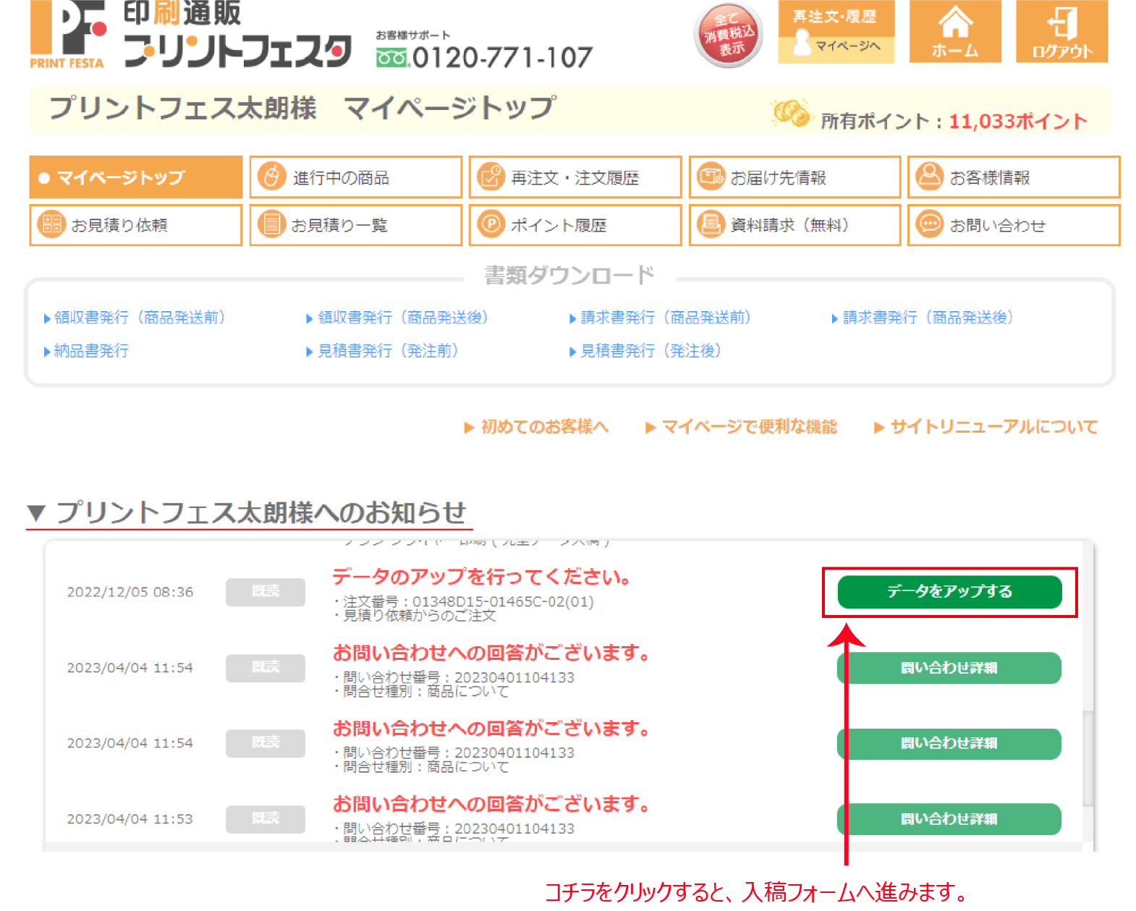
Task: Click order number 01348D15-01465C-02(01) text
Action: [503, 602]
